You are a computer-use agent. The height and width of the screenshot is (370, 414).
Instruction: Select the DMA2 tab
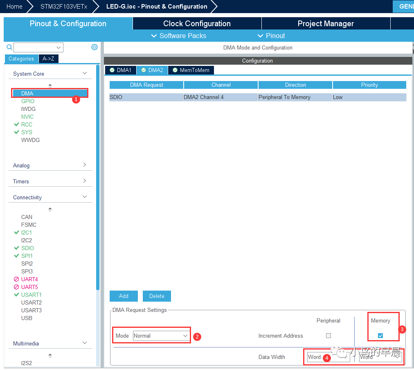pyautogui.click(x=152, y=70)
